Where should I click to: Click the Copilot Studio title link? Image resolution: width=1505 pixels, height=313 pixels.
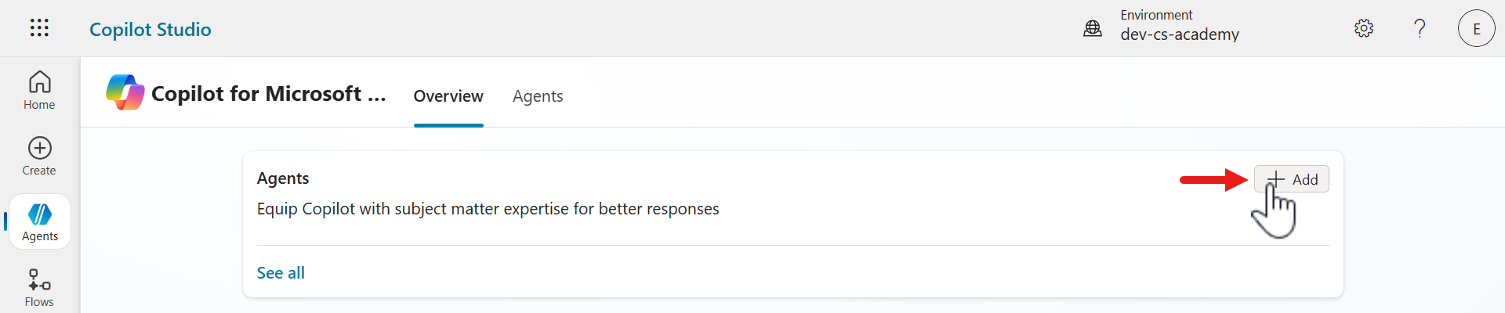pos(150,29)
